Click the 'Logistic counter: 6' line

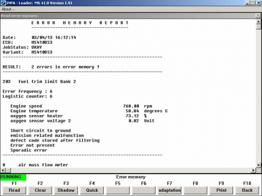[27, 96]
